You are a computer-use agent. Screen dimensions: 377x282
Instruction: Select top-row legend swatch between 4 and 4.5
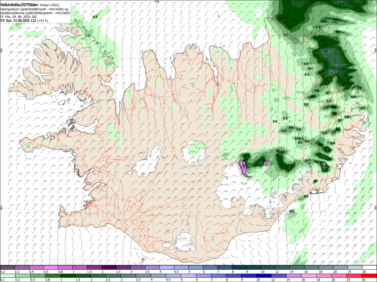(x=166, y=268)
